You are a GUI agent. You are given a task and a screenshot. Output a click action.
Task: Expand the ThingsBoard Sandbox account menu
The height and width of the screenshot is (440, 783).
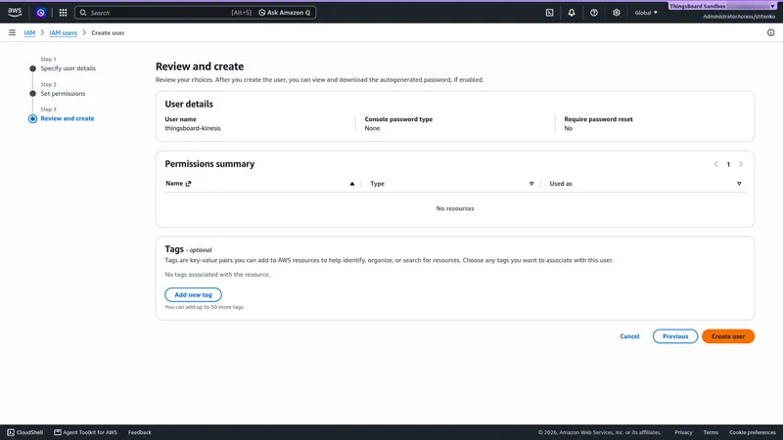pos(722,6)
